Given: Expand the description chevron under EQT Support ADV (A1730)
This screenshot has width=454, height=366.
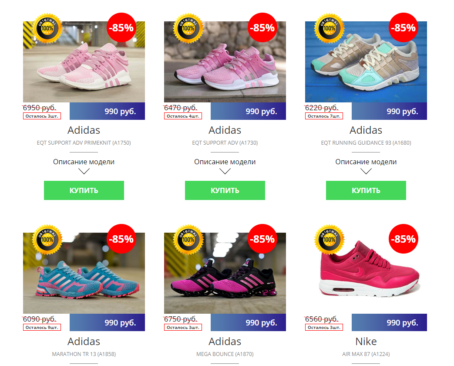Looking at the screenshot, I should (x=225, y=172).
